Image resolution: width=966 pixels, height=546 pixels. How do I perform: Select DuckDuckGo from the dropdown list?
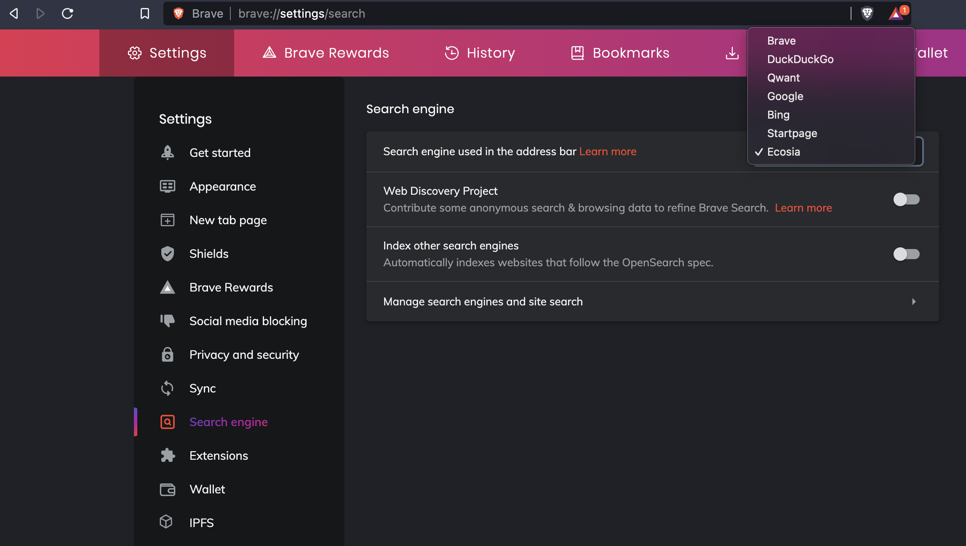point(800,59)
